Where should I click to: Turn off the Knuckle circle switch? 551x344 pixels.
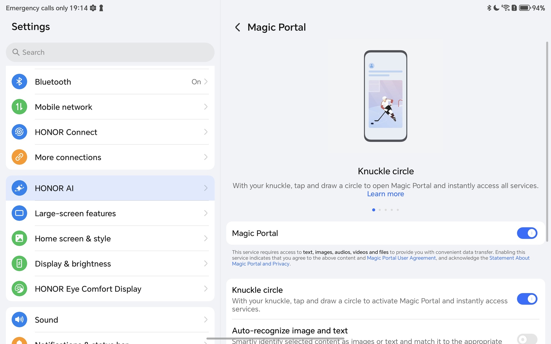[x=527, y=299]
